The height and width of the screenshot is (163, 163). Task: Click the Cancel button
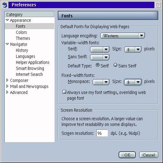point(149,155)
